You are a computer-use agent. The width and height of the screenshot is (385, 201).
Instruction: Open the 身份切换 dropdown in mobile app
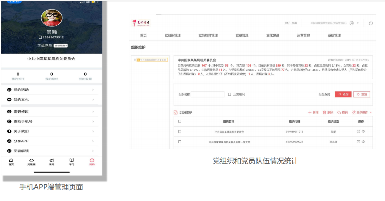(61, 46)
